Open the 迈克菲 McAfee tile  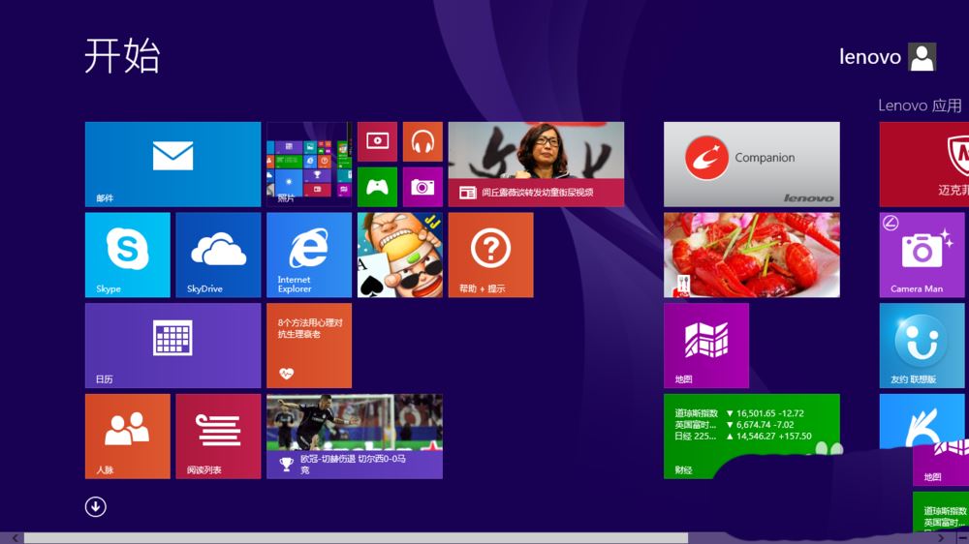(x=923, y=165)
